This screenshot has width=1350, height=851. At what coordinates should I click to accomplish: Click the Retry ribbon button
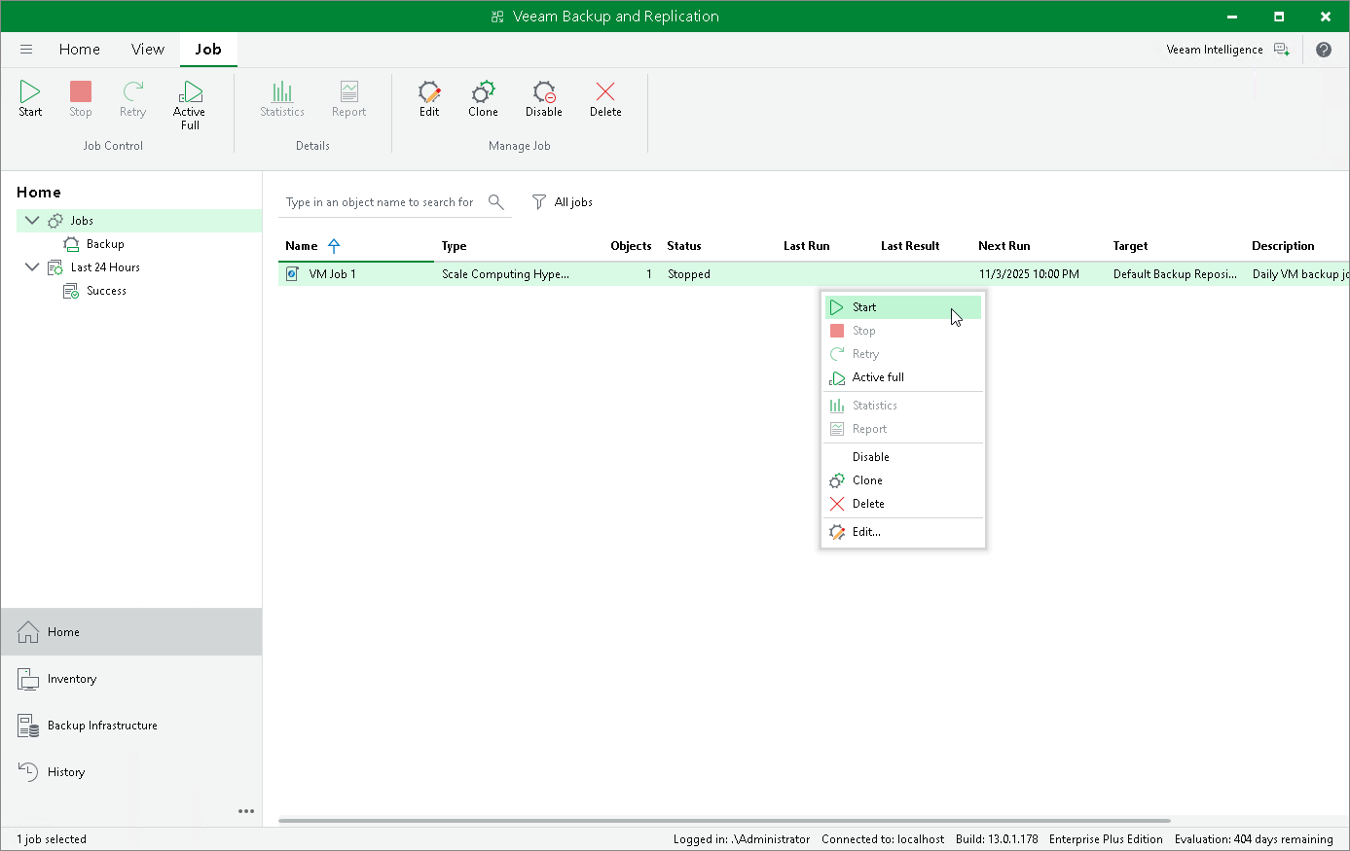coord(132,99)
